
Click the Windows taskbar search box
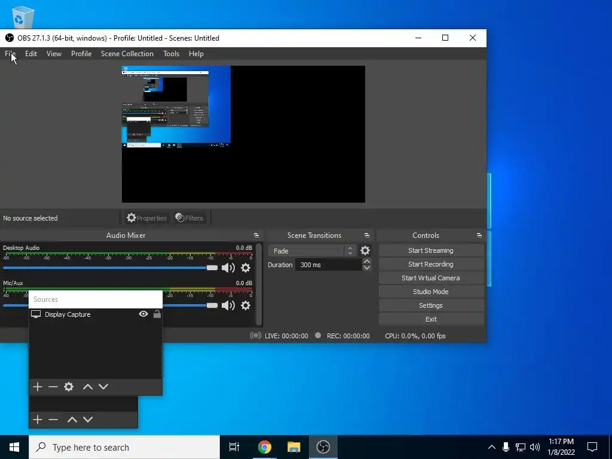tap(124, 447)
